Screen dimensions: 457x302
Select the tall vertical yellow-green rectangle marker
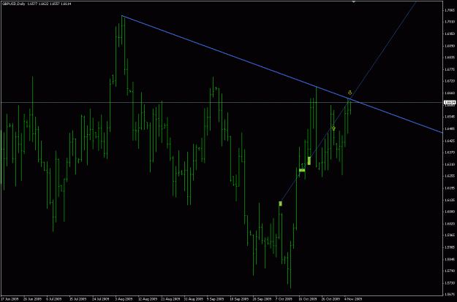tap(309, 160)
